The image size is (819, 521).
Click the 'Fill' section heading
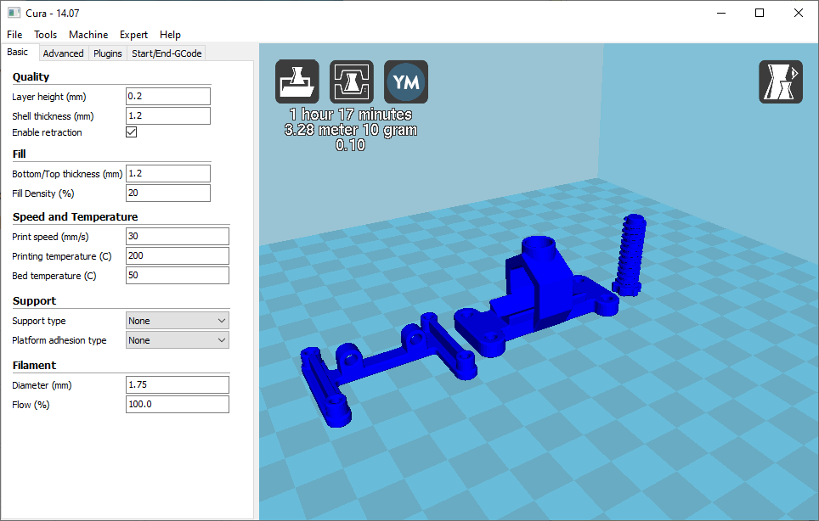20,154
